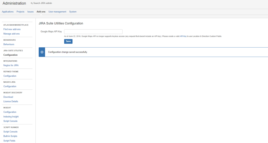The image size is (268, 143).
Task: Focus the Google Maps API Key field
Action: [x=93, y=31]
